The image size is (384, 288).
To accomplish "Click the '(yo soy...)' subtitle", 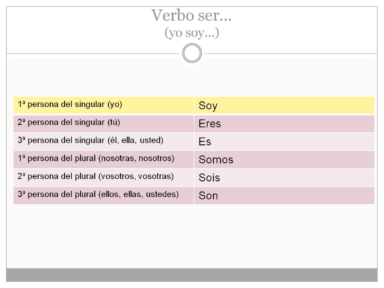I will tap(192, 33).
